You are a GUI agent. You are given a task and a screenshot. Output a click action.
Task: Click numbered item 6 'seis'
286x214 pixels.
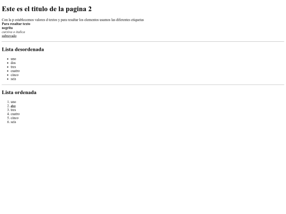pos(13,122)
